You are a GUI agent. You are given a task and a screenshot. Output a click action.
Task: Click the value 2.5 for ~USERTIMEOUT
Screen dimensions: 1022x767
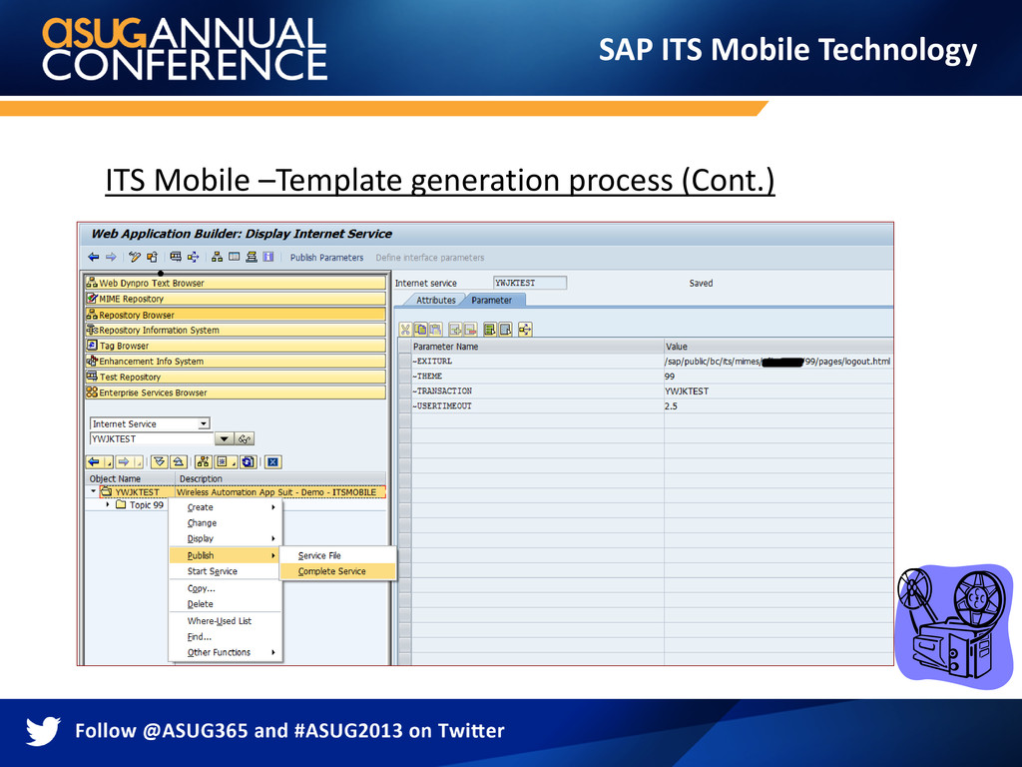[671, 406]
